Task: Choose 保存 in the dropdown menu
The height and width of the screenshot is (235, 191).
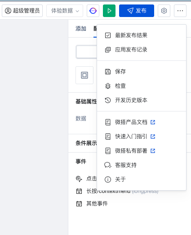Action: tap(142, 72)
